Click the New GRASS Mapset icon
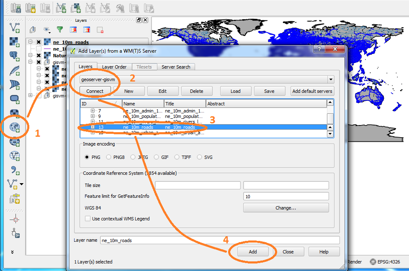The image size is (409, 271). (31, 8)
